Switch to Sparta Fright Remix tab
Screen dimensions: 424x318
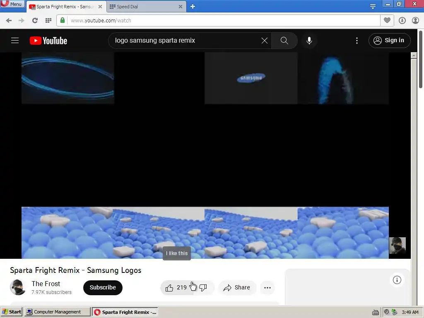(x=66, y=7)
